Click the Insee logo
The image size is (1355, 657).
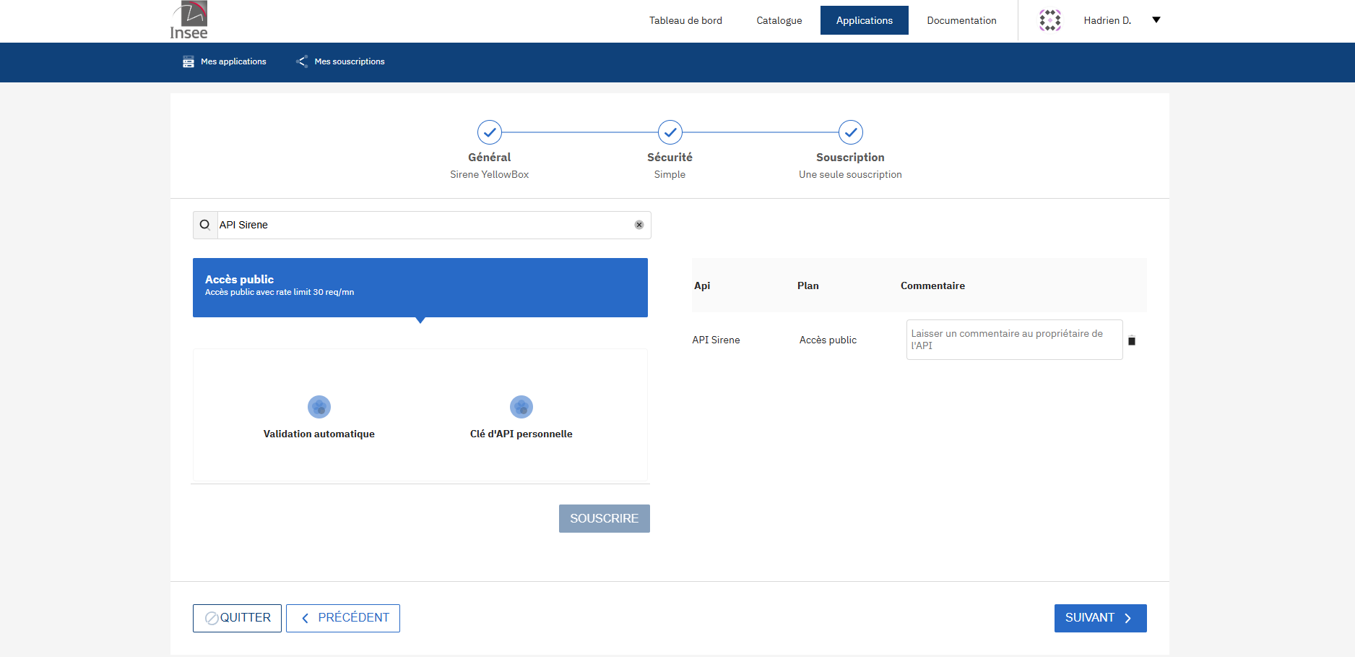pyautogui.click(x=189, y=20)
